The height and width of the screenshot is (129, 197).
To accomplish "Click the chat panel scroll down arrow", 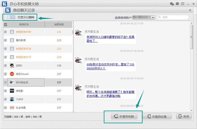I will (192, 110).
